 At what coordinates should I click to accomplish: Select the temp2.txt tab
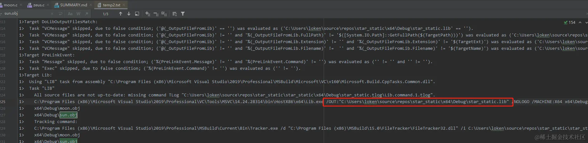[111, 5]
